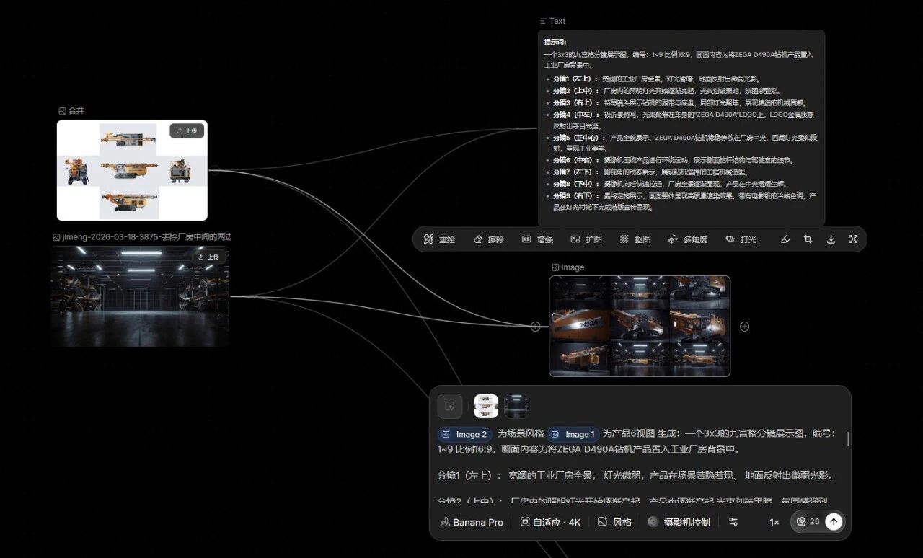Download the generated image via download icon
923x558 pixels.
[x=830, y=239]
